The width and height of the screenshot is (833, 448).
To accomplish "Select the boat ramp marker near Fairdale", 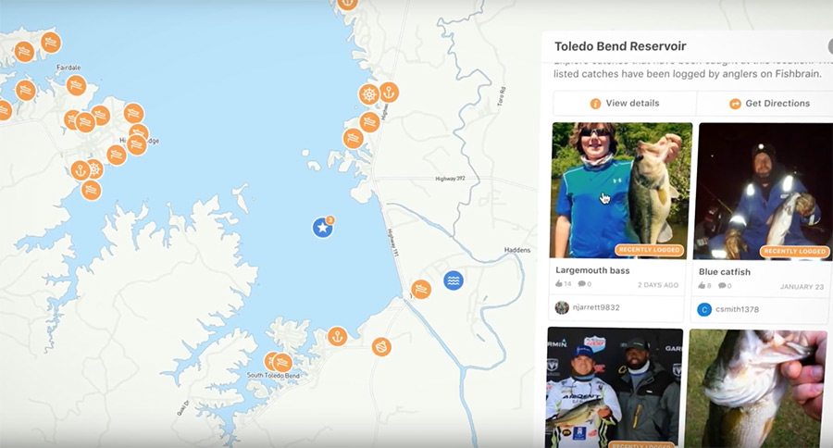I will (77, 85).
